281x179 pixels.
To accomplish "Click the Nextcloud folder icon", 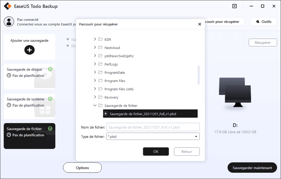I will tap(100, 47).
